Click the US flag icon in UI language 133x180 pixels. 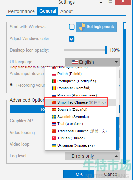(x=75, y=62)
